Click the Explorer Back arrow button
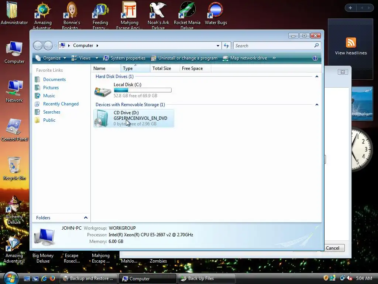 (x=38, y=45)
